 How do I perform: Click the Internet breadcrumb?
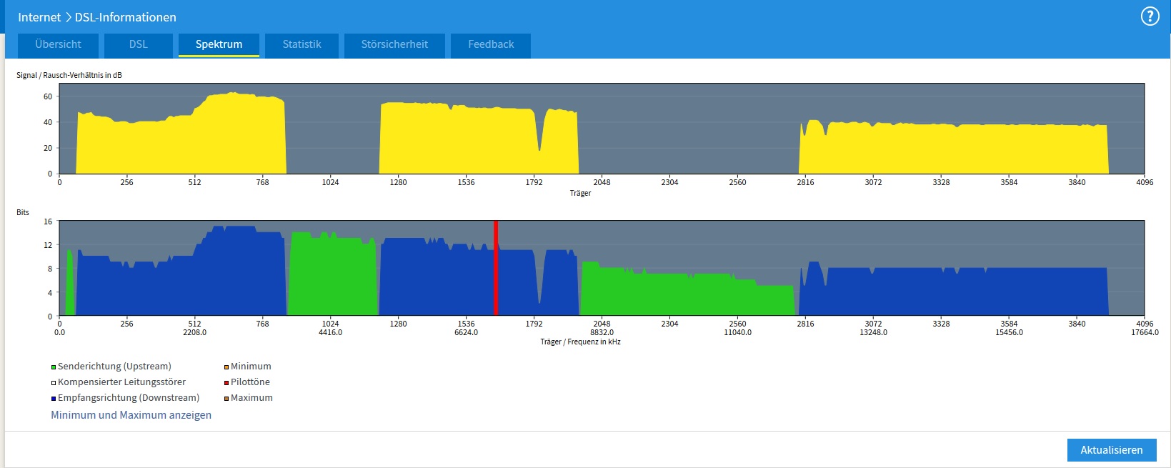[39, 17]
